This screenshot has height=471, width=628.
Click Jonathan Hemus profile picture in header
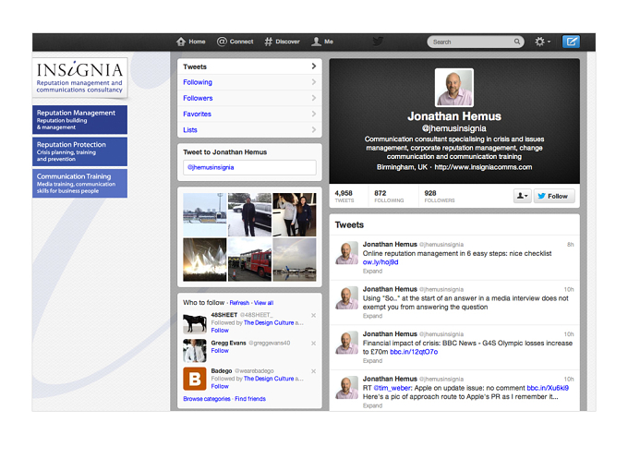454,88
